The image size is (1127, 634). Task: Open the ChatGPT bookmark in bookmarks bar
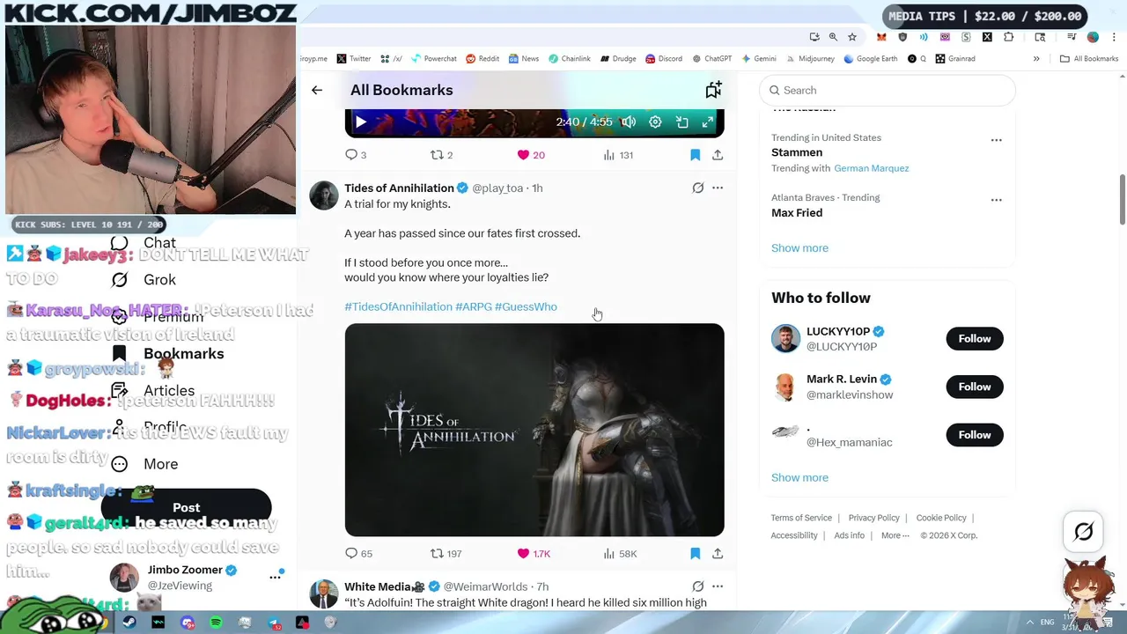(x=711, y=59)
